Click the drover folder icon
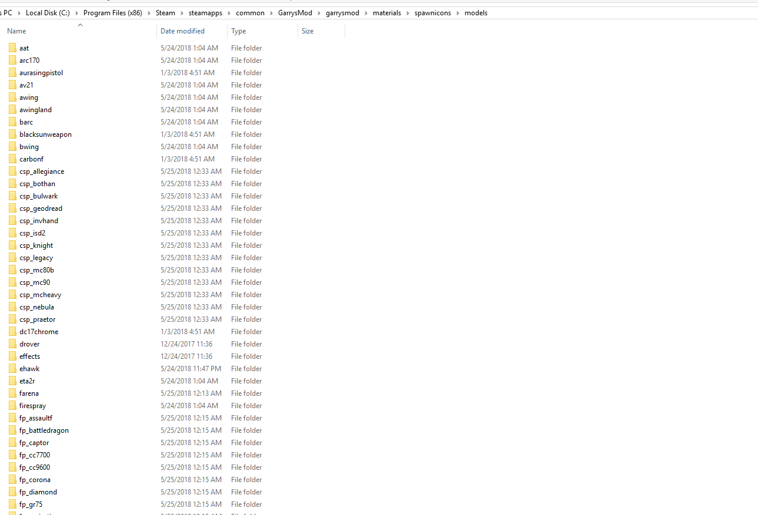The image size is (758, 515). 13,344
